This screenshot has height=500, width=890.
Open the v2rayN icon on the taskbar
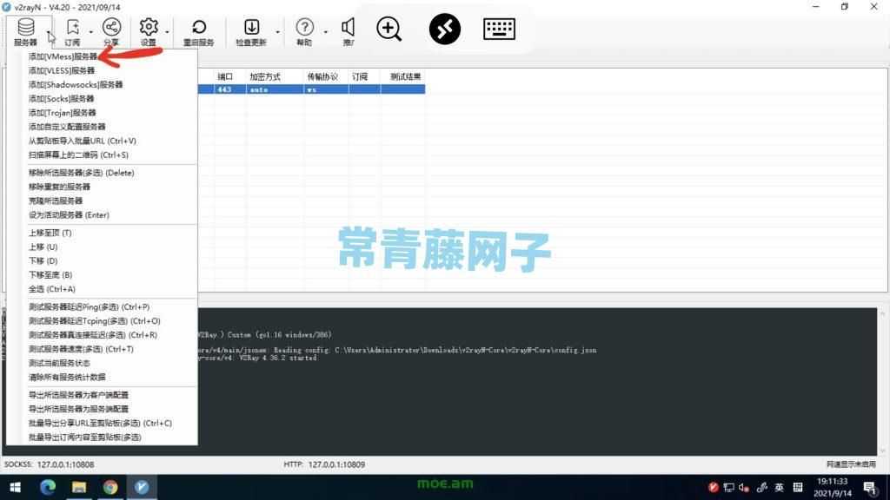141,487
